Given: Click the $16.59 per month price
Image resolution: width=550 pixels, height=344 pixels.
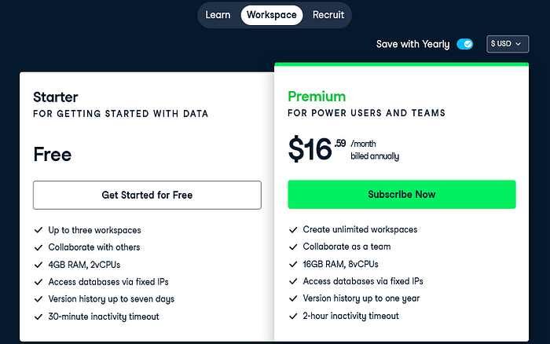Looking at the screenshot, I should click(x=343, y=149).
